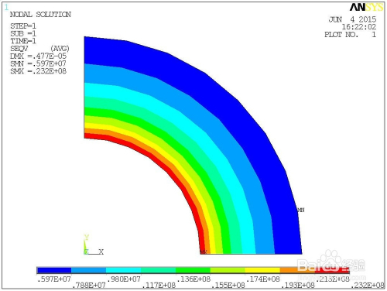Click the 'TIME=1' text
This screenshot has height=291, width=387.
[x=23, y=41]
